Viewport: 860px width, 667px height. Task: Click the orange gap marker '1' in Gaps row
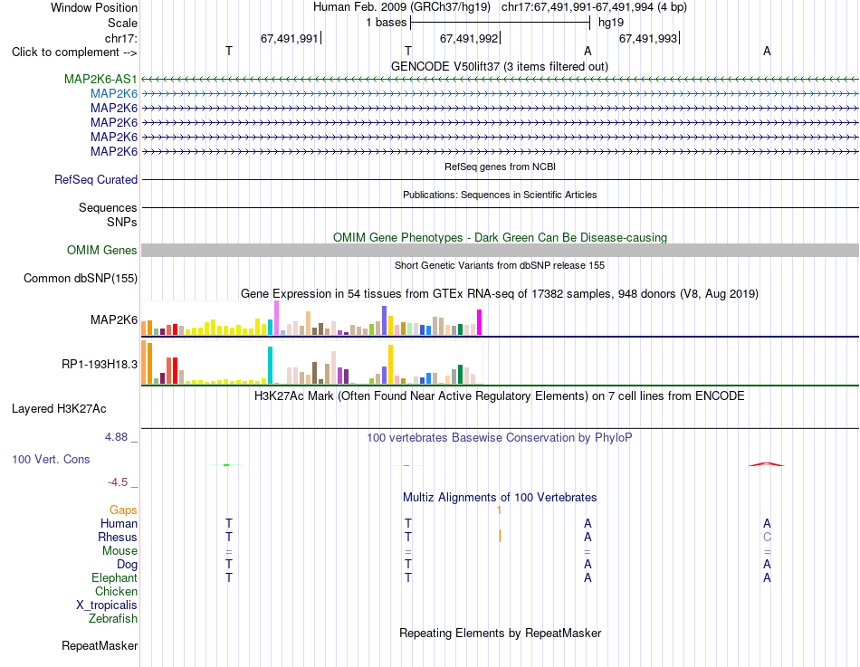(499, 510)
